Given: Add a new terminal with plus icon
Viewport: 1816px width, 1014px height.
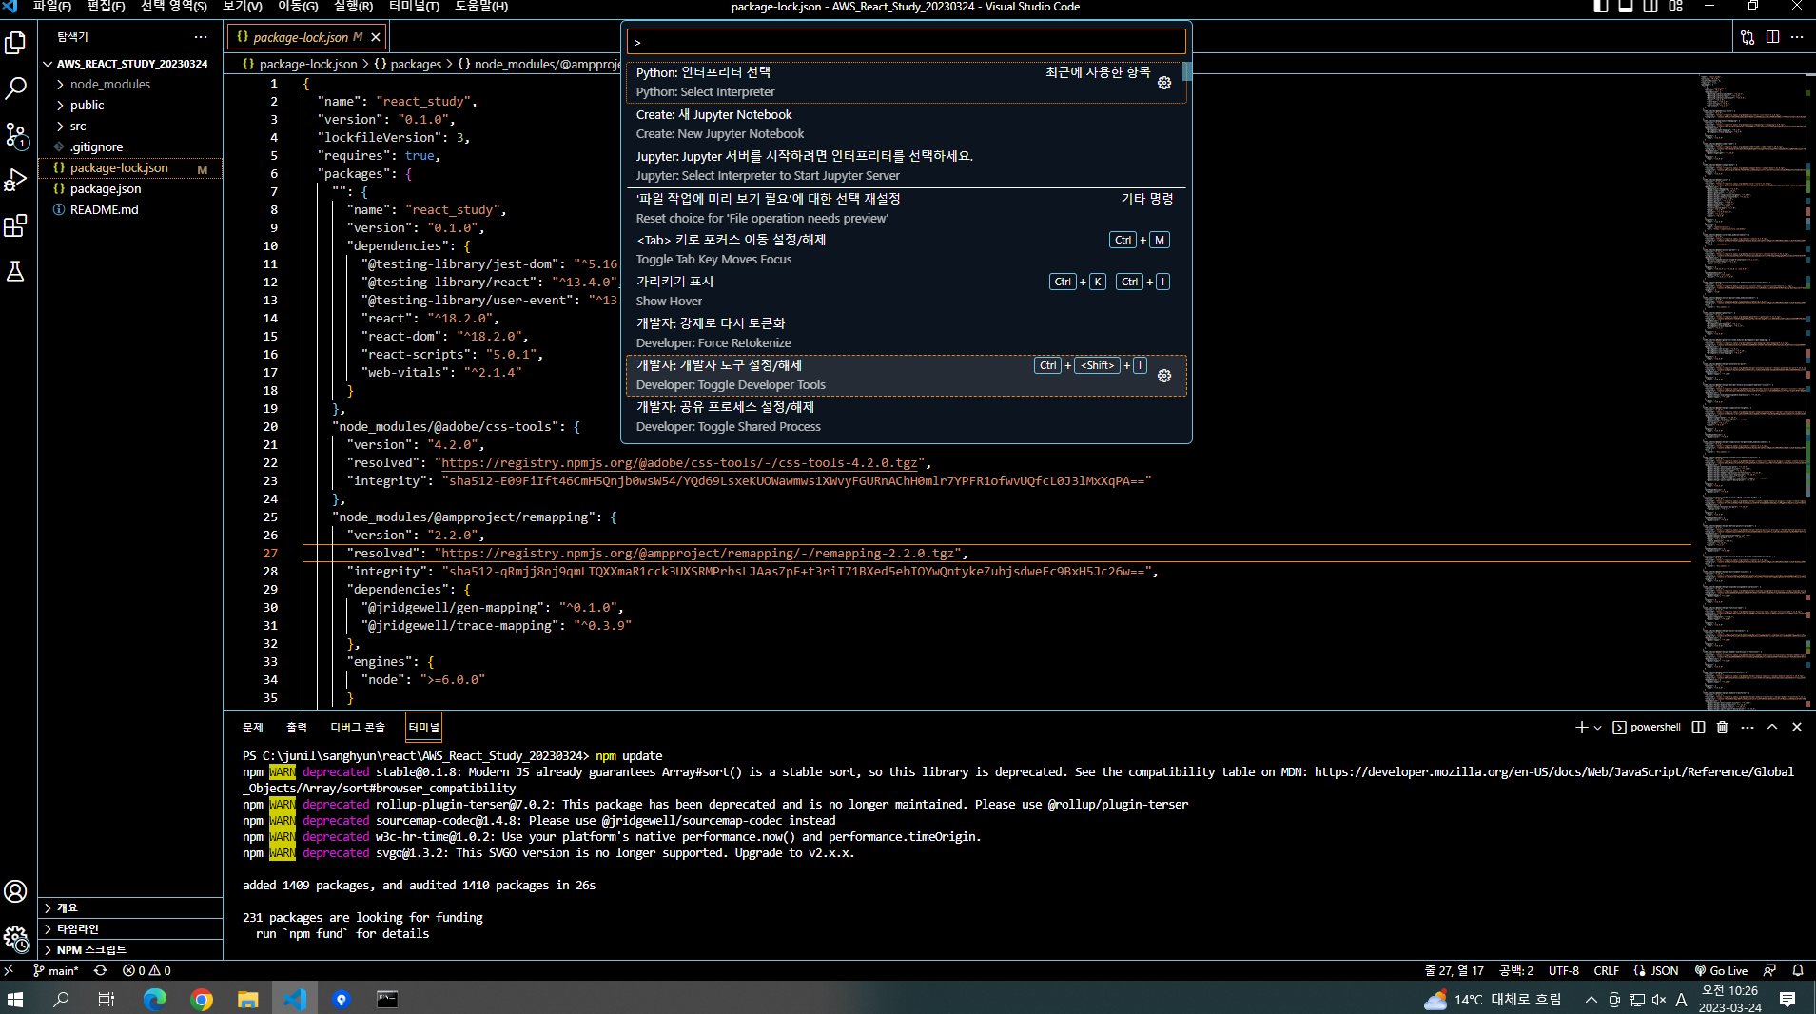Looking at the screenshot, I should point(1581,727).
